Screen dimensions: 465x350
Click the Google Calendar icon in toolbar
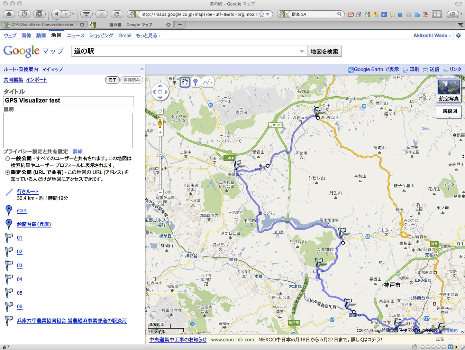[384, 14]
